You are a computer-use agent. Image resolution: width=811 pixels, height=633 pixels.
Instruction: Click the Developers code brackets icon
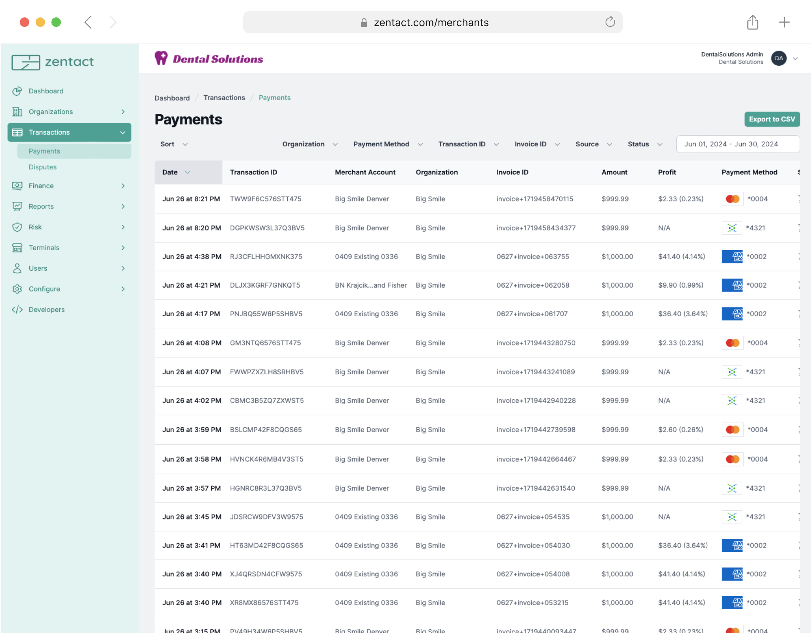tap(17, 309)
